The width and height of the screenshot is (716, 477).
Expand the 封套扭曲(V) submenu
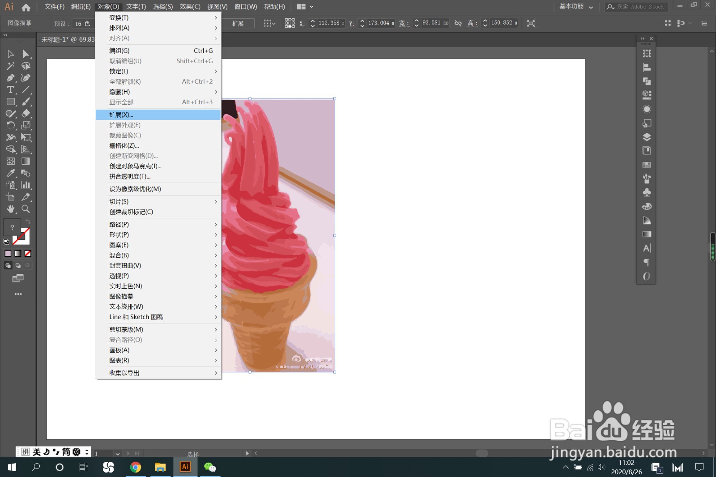click(158, 266)
